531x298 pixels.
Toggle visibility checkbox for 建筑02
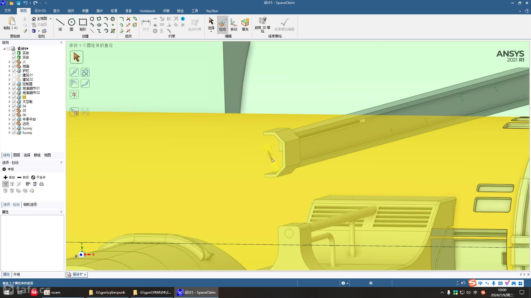(x=14, y=79)
